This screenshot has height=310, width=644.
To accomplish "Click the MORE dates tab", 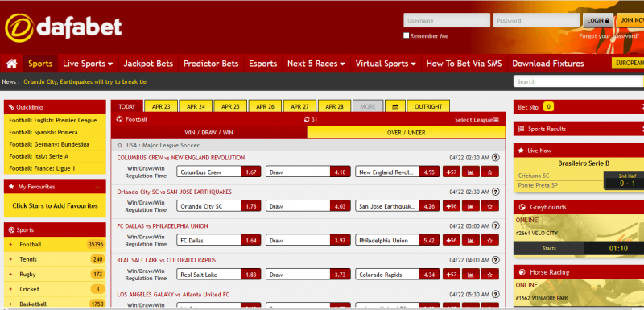I will [x=368, y=106].
